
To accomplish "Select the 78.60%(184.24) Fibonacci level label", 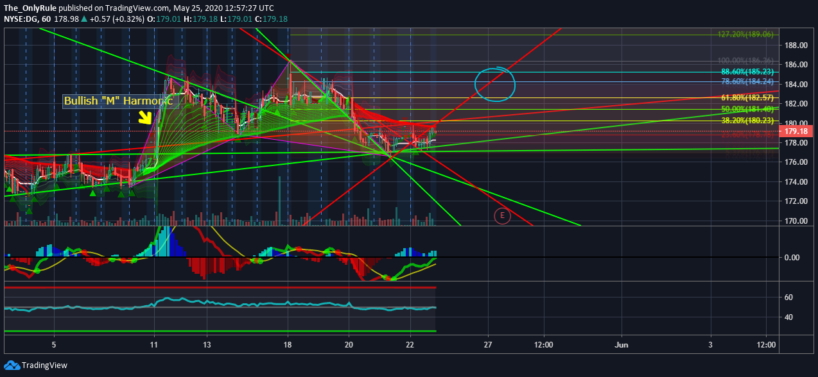I will click(747, 81).
